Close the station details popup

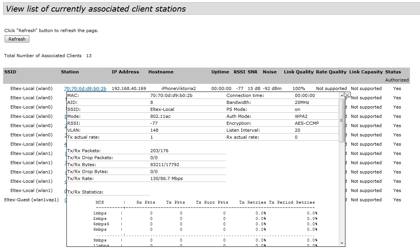pyautogui.click(x=347, y=95)
